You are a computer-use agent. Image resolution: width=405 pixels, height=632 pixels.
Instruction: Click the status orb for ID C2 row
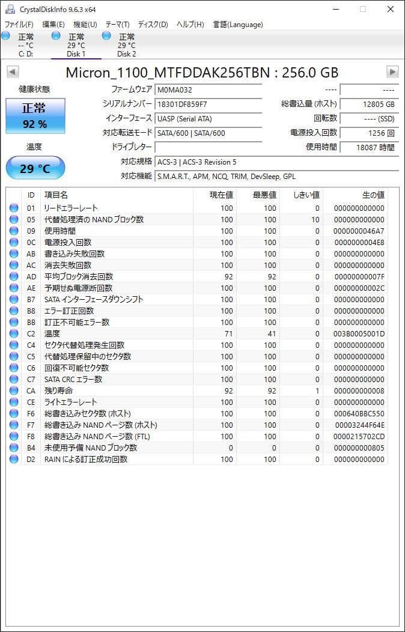tap(14, 334)
